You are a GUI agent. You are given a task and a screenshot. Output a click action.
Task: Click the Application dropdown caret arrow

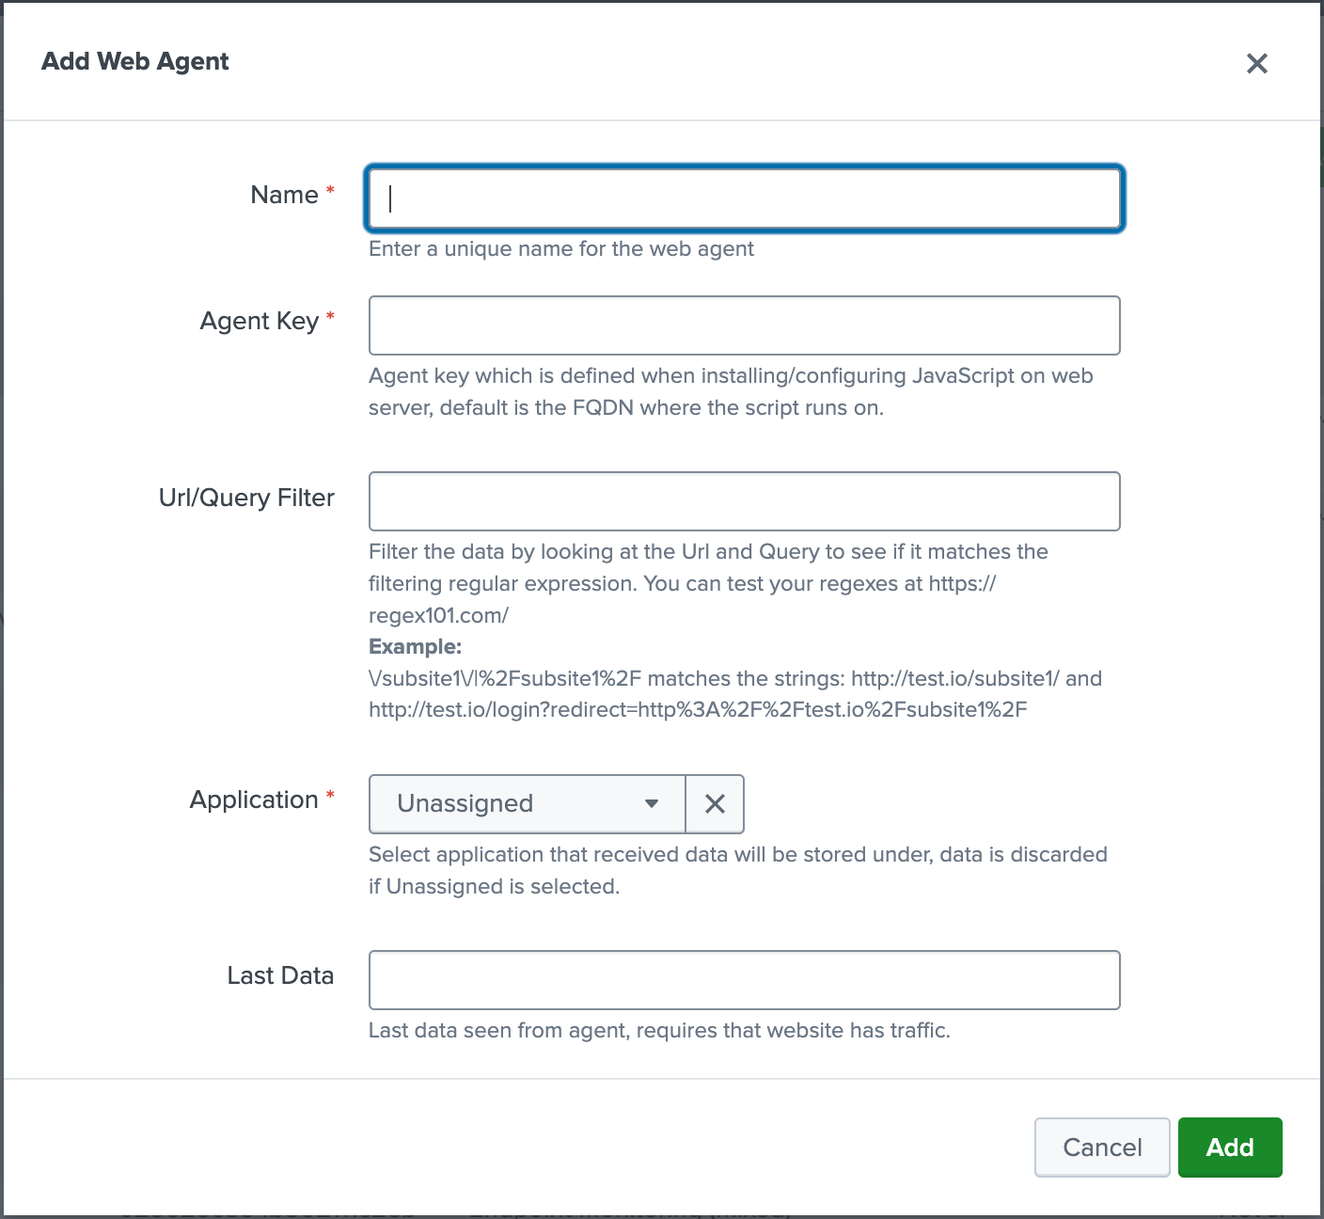click(651, 804)
